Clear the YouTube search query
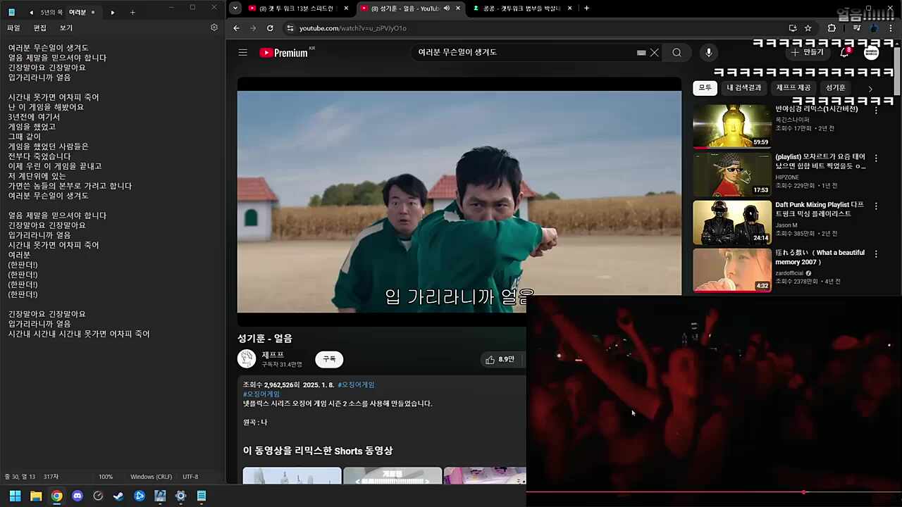This screenshot has width=902, height=507. 655,52
